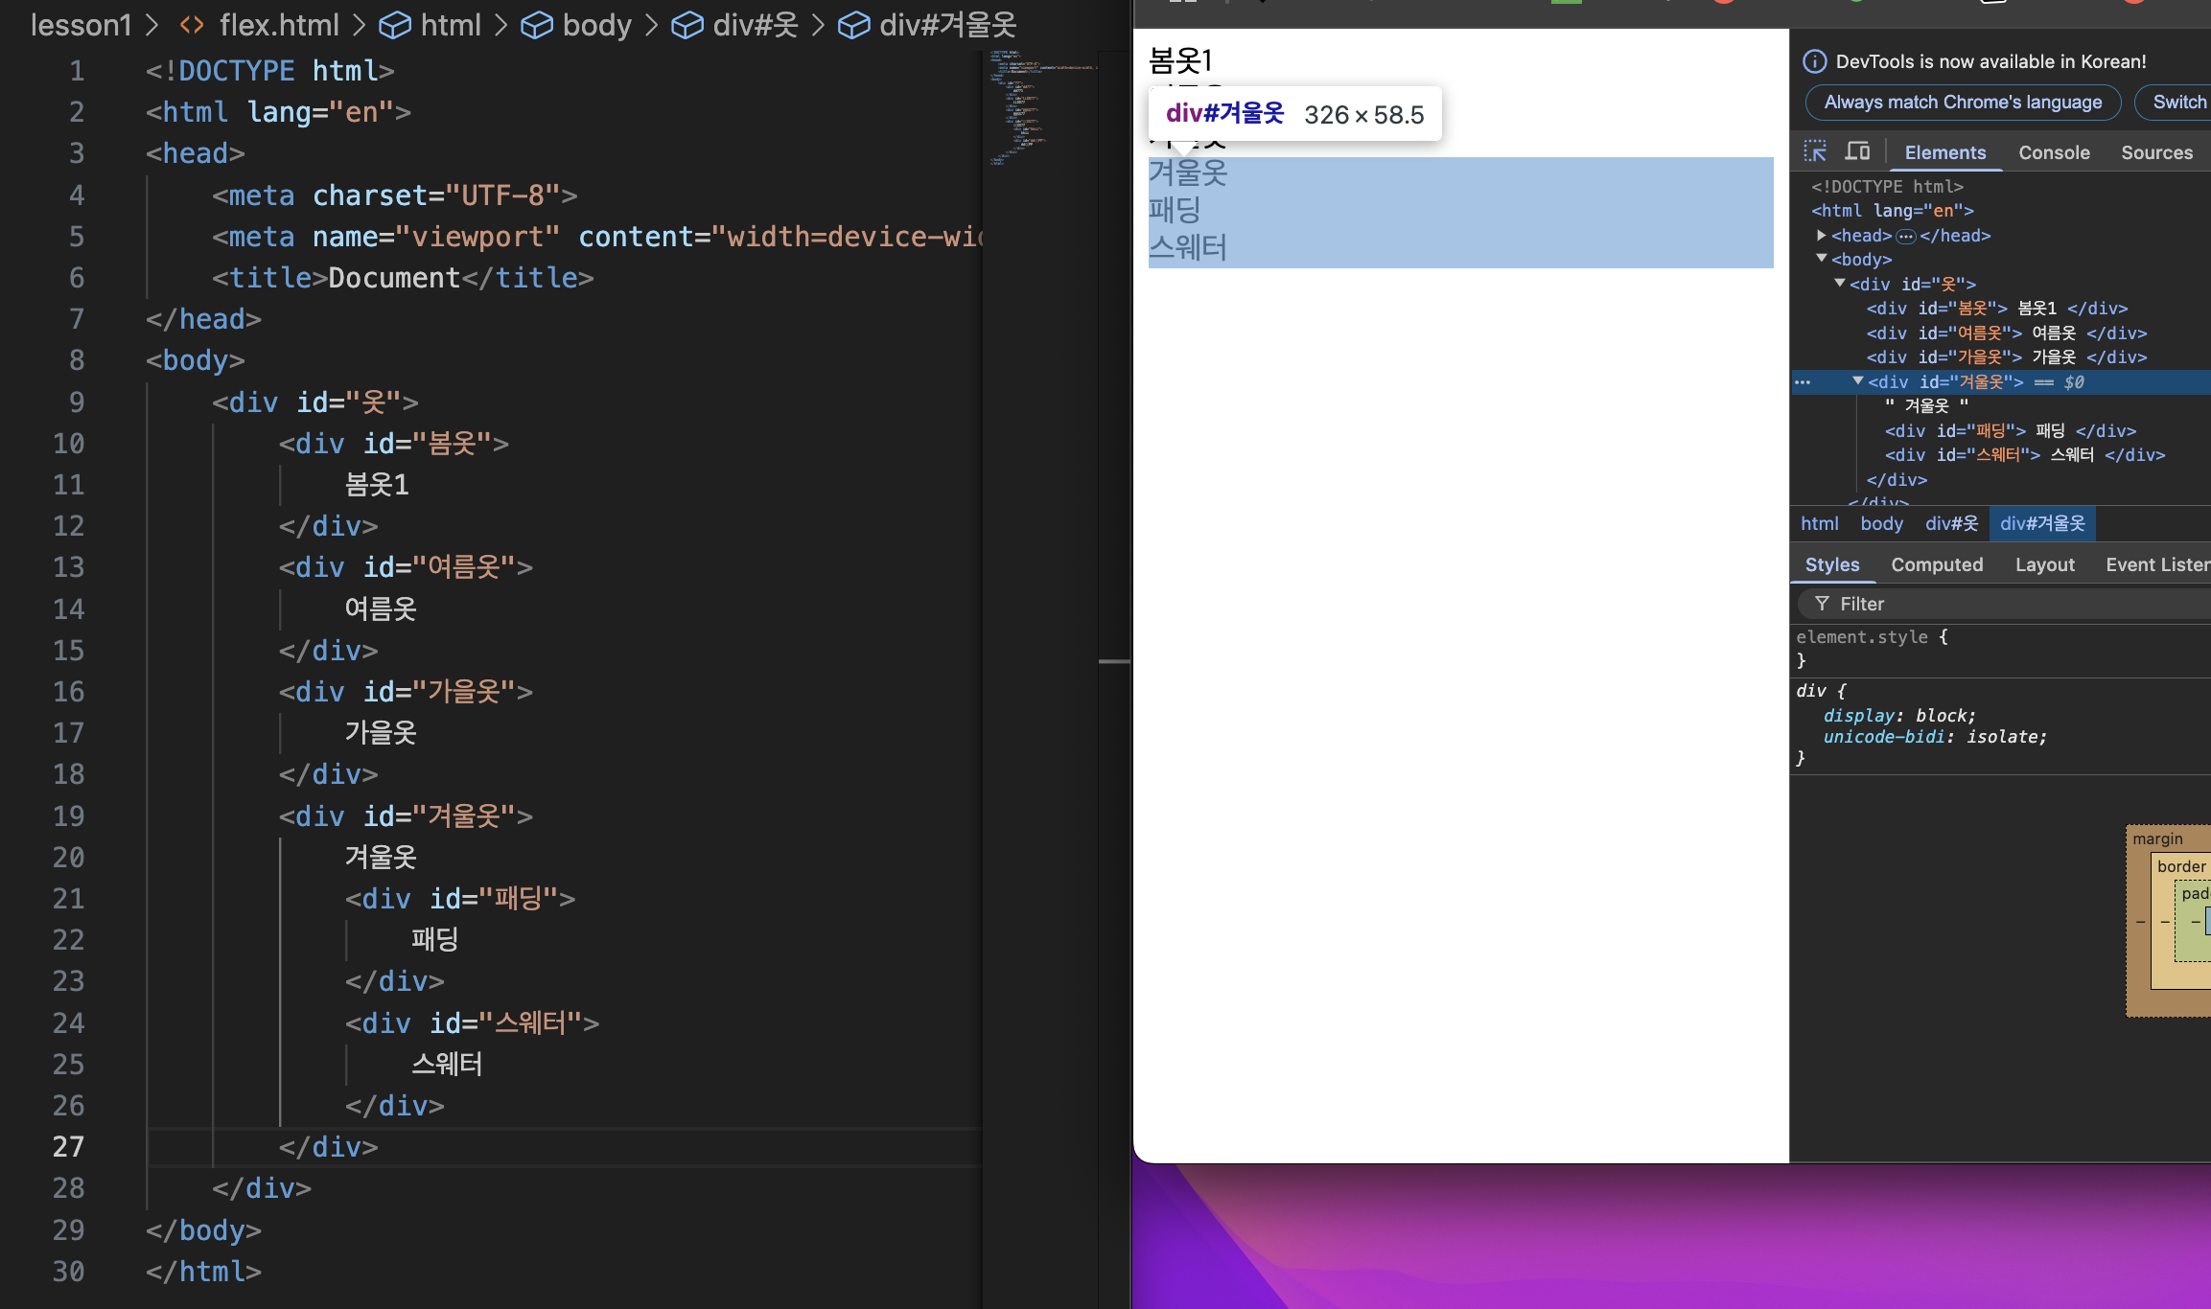Screen dimensions: 2211x1309
Task: Click the body cube icon in breadcrumb
Action: coord(537,26)
